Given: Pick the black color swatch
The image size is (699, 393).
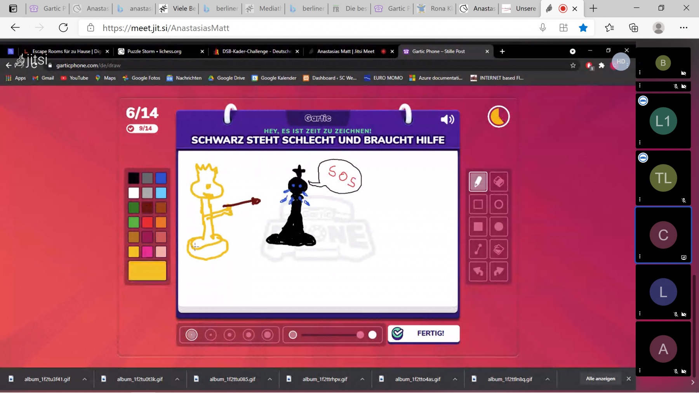Looking at the screenshot, I should point(134,178).
